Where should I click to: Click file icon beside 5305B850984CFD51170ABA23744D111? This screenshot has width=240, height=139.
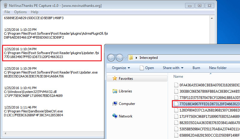point(176,129)
